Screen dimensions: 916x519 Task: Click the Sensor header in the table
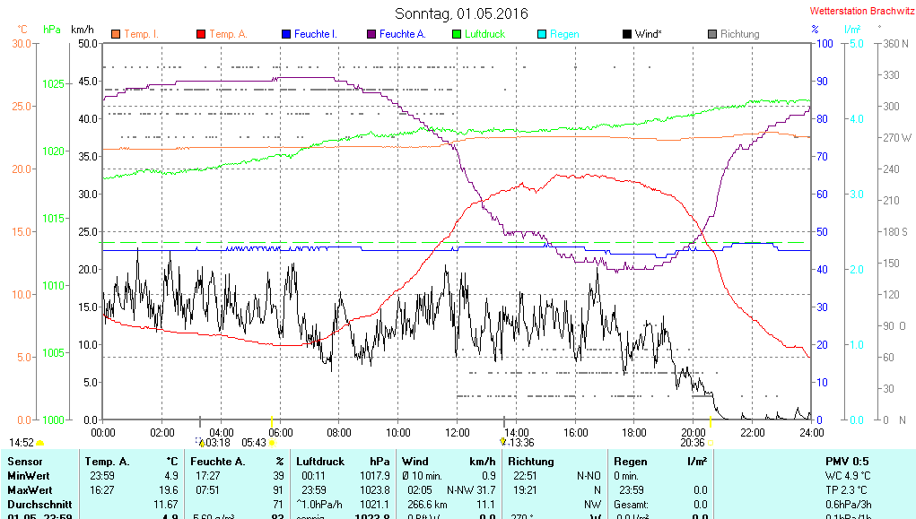[x=25, y=462]
